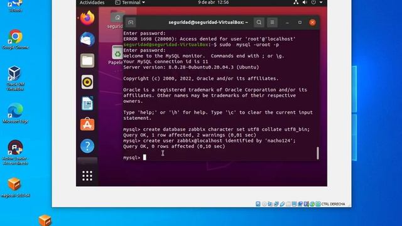Click the terminal window title seguridad@seguridad-VirtualBox
The height and width of the screenshot is (226, 402).
208,23
